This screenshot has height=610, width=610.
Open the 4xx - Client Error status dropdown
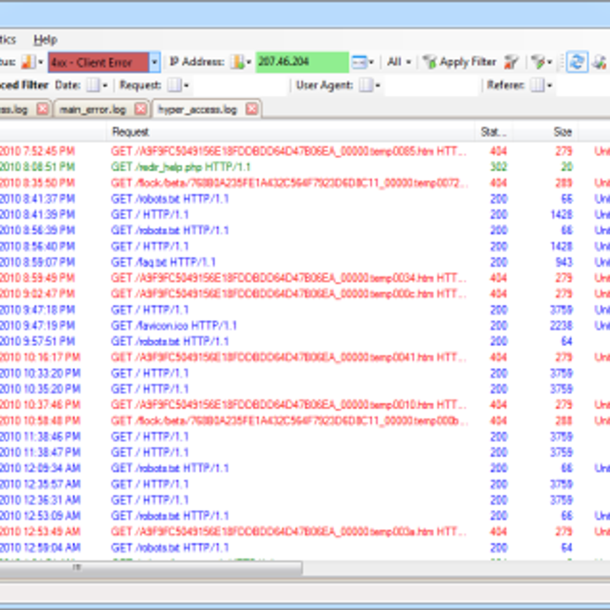[155, 63]
